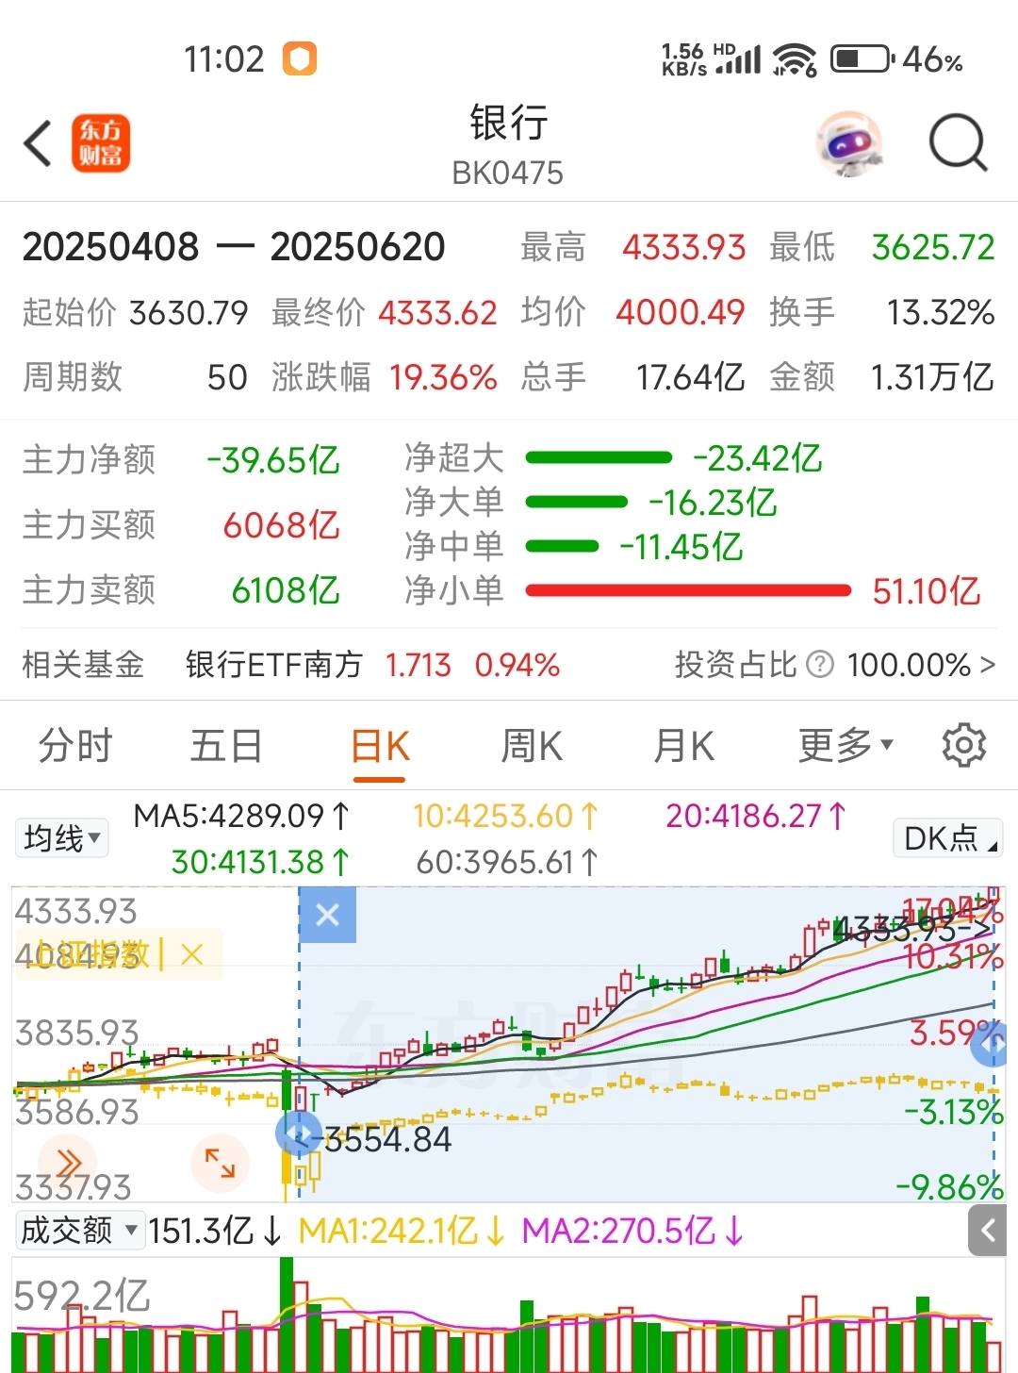1018x1373 pixels.
Task: Dismiss the overlay index label
Action: pos(191,954)
